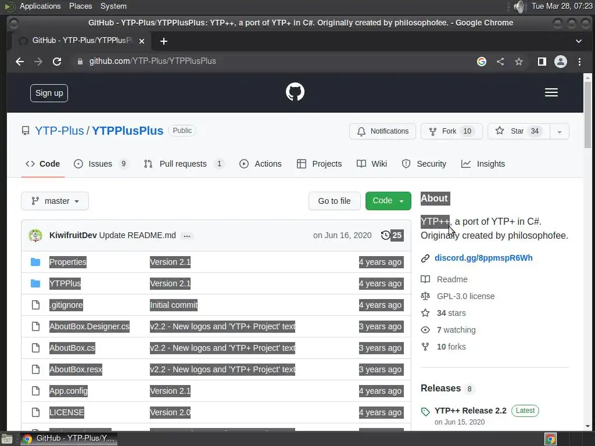Expand the Star lists dropdown arrow
Screen dimensions: 595x446
[x=560, y=132]
